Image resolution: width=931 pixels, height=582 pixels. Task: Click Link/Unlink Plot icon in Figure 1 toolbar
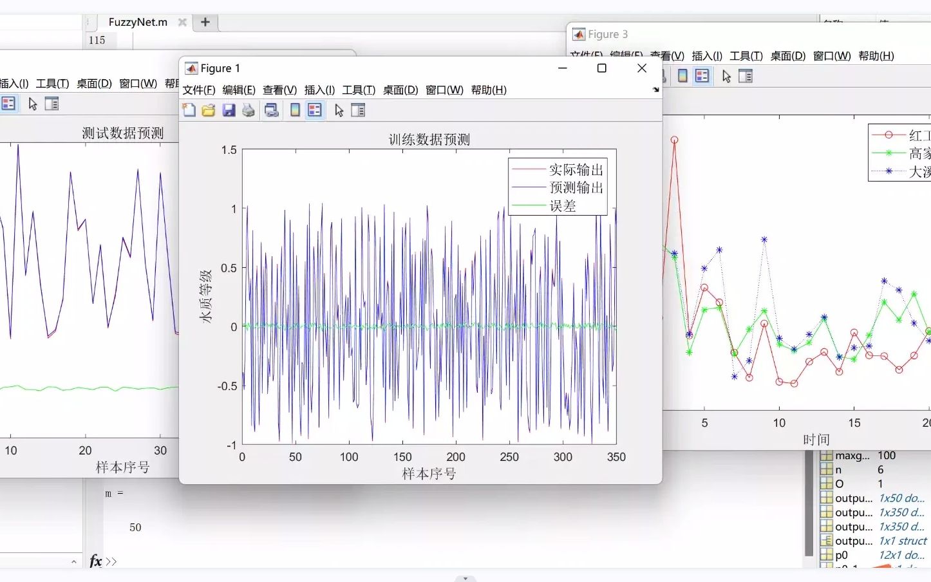(x=272, y=110)
